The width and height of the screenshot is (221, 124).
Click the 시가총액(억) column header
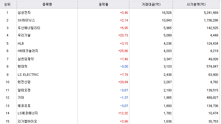[x=196, y=4]
